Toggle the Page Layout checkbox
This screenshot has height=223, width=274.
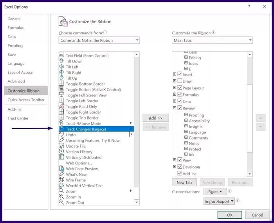point(180,87)
